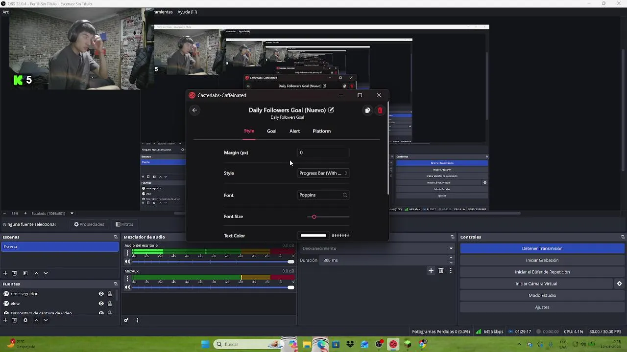Open audio mixer three-dot menu

click(x=137, y=320)
